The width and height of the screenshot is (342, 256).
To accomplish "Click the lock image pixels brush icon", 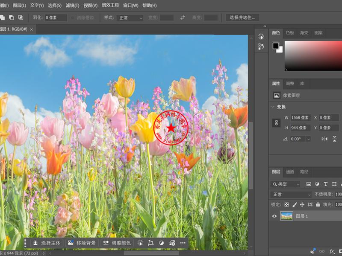I will pyautogui.click(x=295, y=204).
